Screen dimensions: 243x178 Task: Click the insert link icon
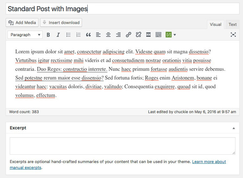(x=128, y=35)
